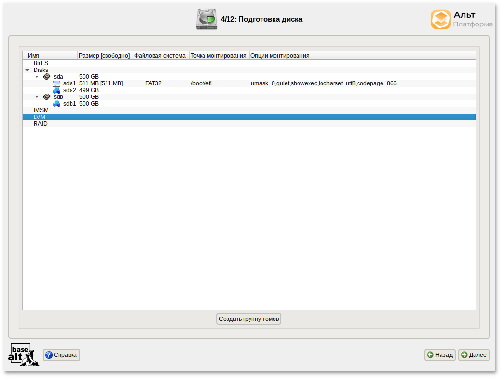The height and width of the screenshot is (378, 501).
Task: Click Назад to go back
Action: click(x=440, y=355)
